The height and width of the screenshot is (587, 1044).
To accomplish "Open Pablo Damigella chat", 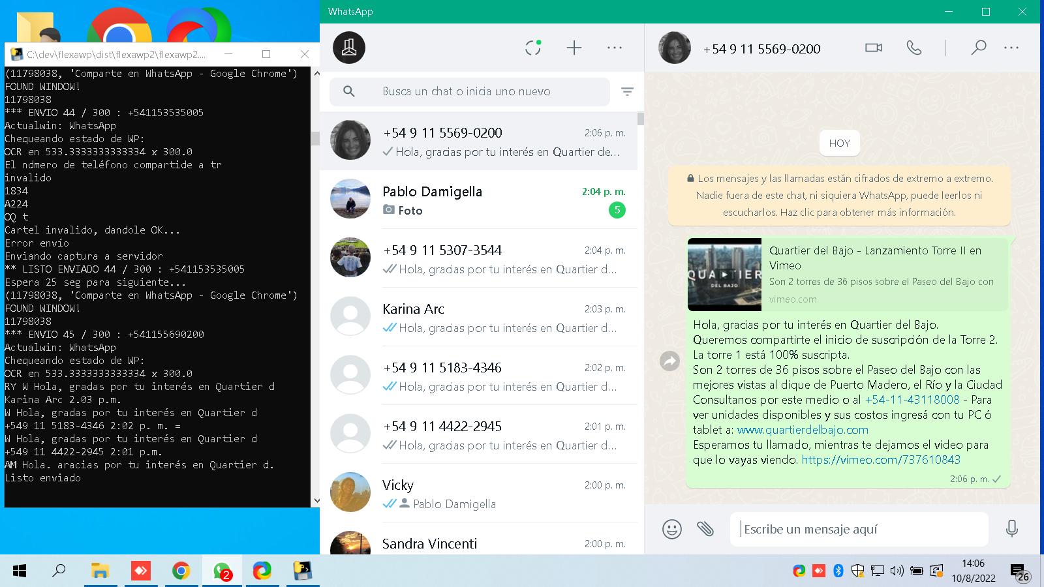I will point(478,200).
